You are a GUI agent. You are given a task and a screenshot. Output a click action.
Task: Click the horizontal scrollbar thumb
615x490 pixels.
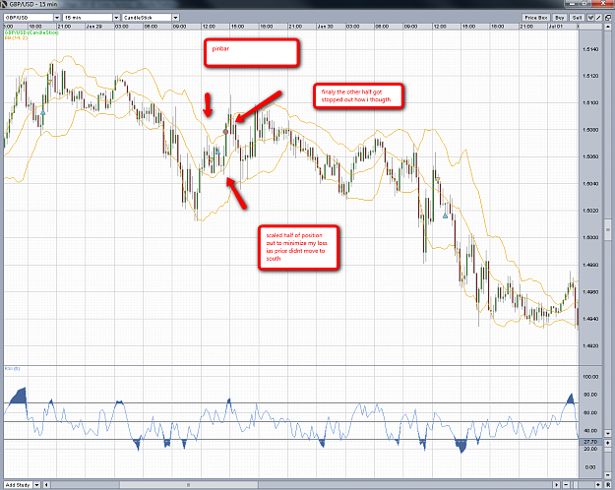(188, 485)
